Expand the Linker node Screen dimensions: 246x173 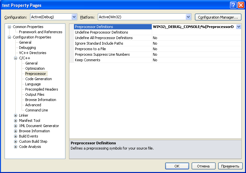pos(15,115)
